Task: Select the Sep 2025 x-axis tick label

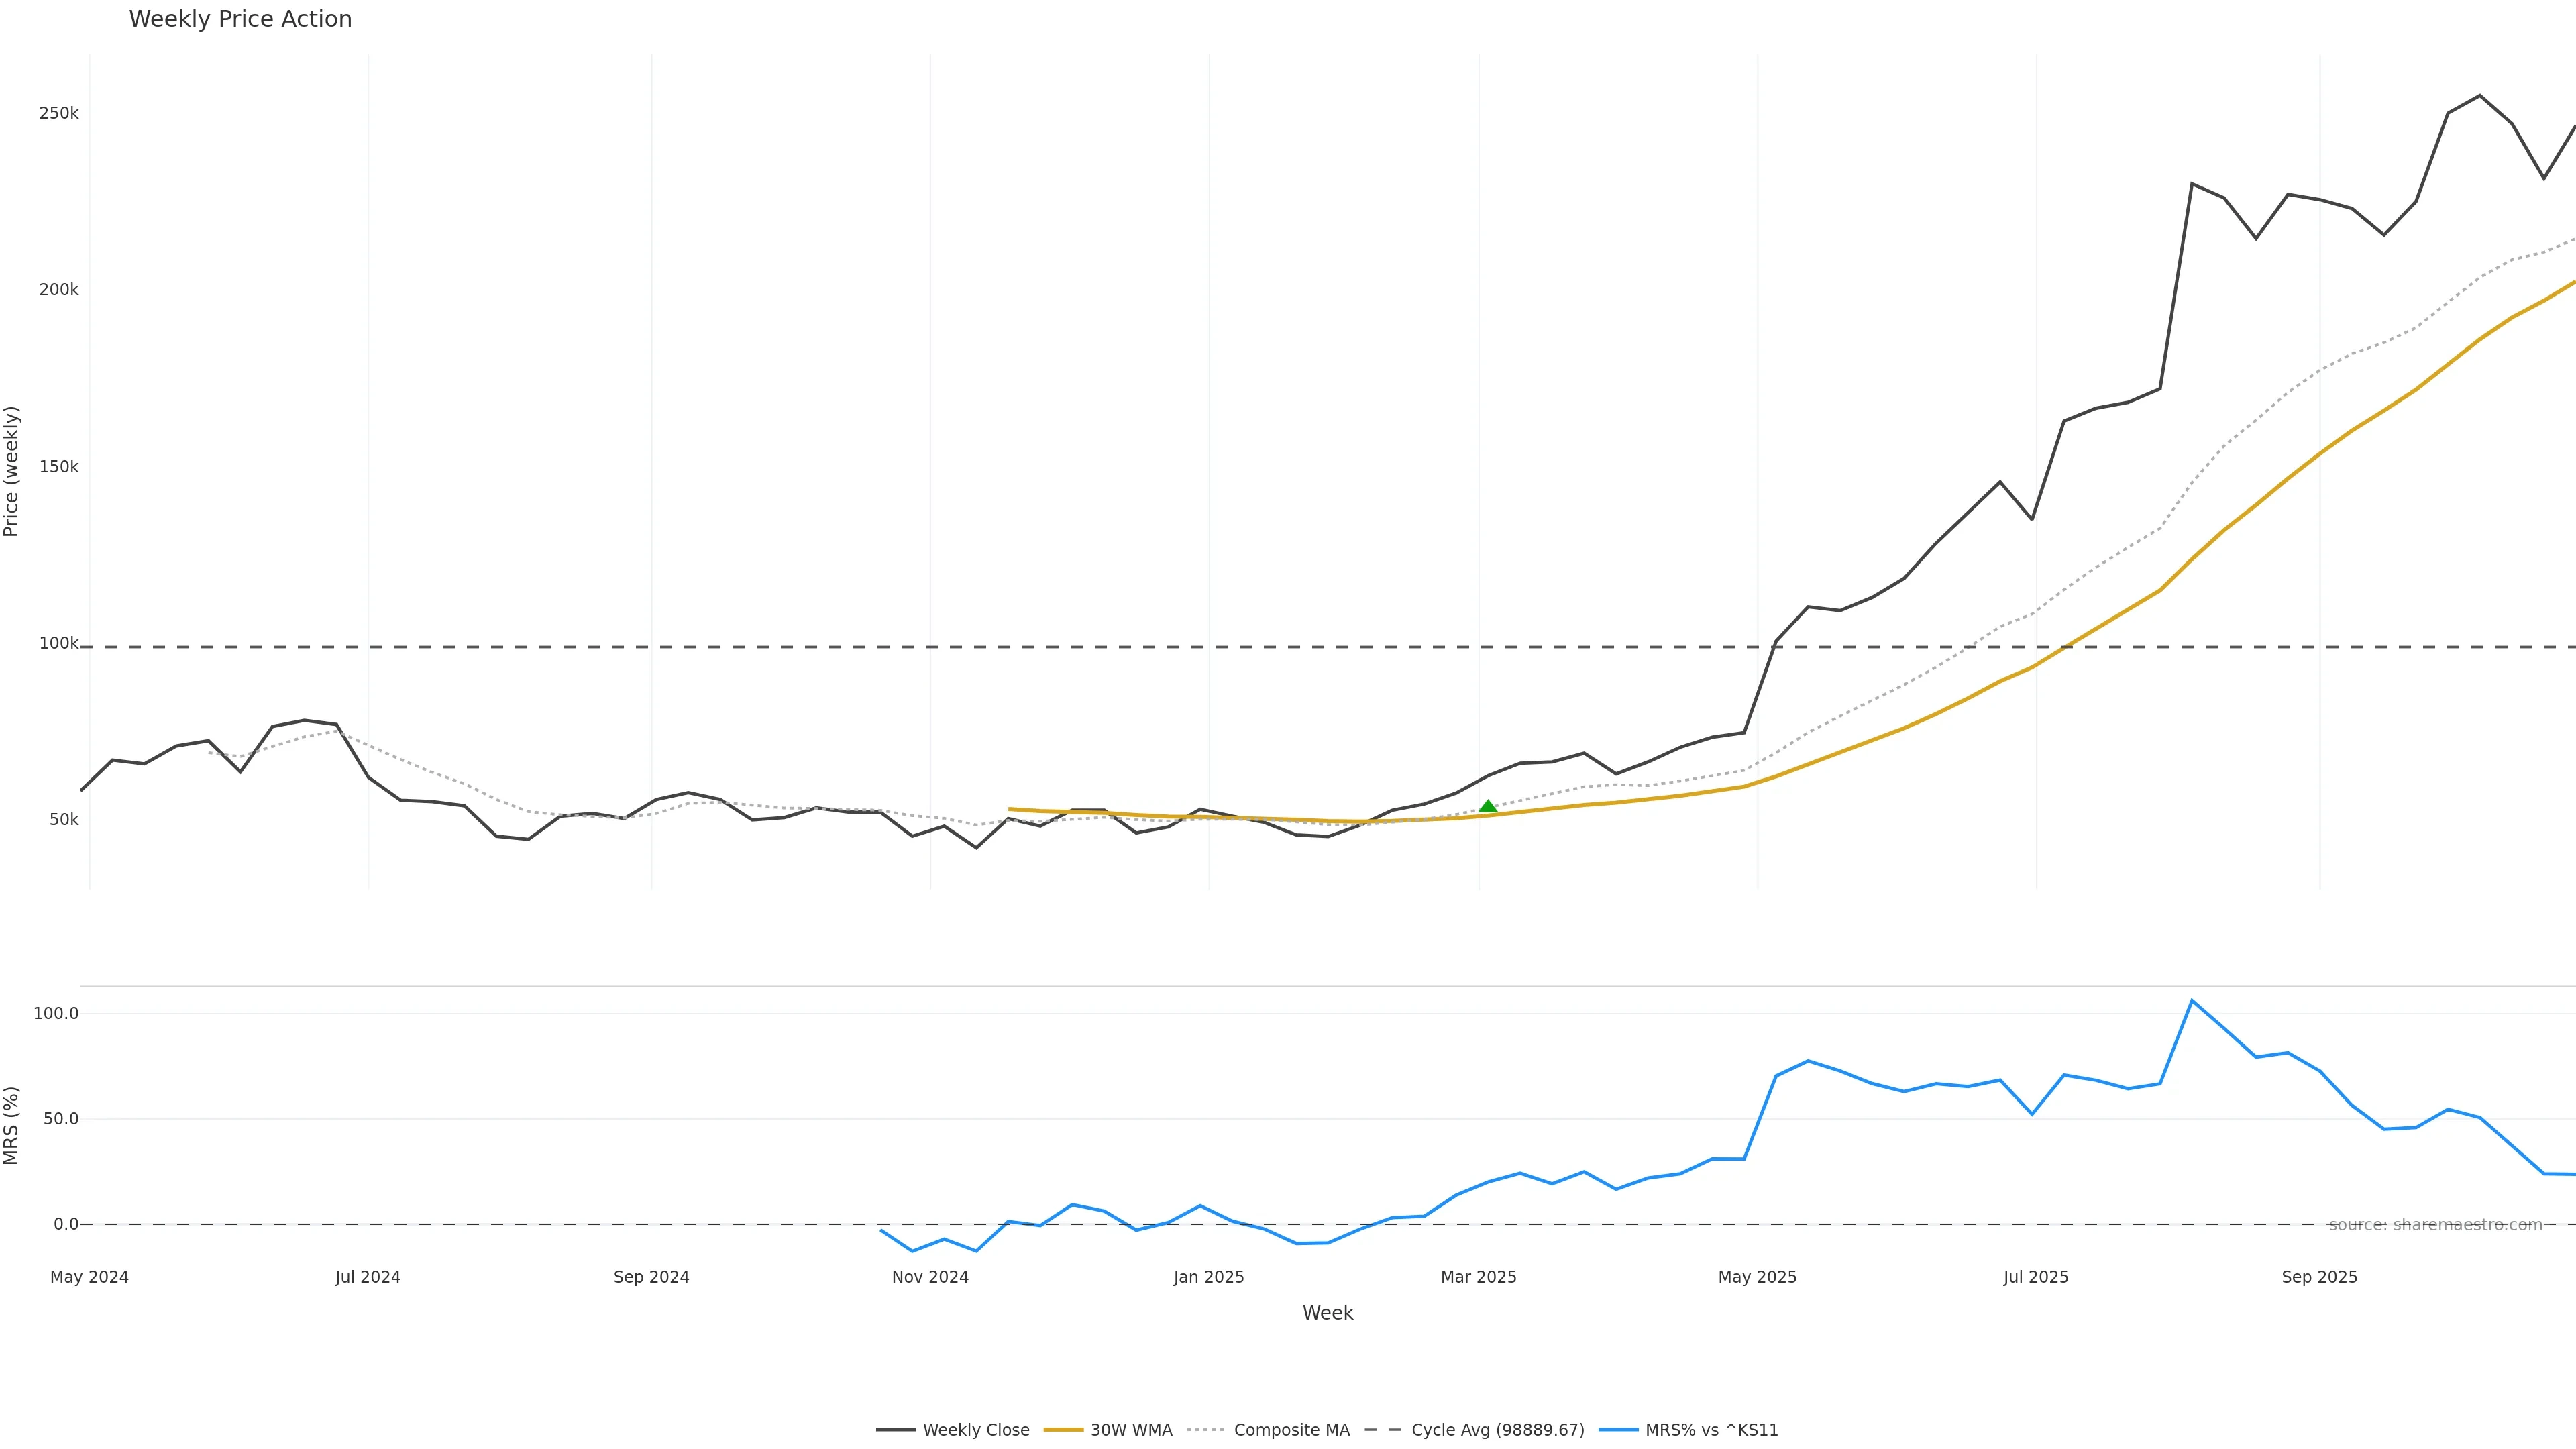Action: pos(2319,1277)
